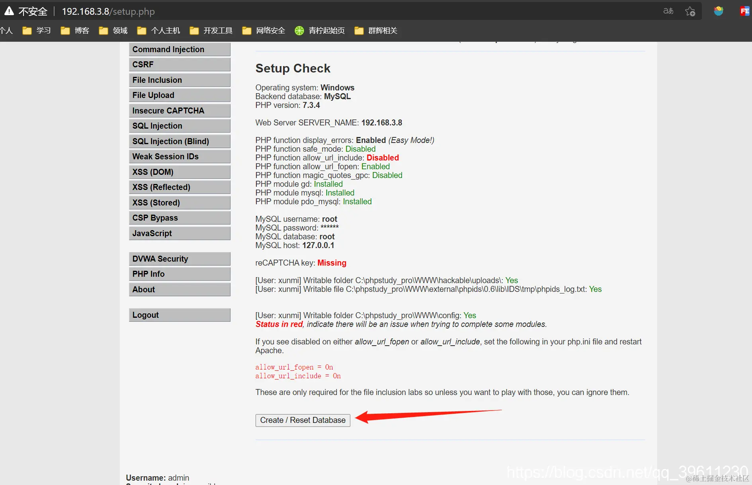The image size is (752, 485).
Task: Navigate to XSS (Reflected)
Action: point(180,187)
